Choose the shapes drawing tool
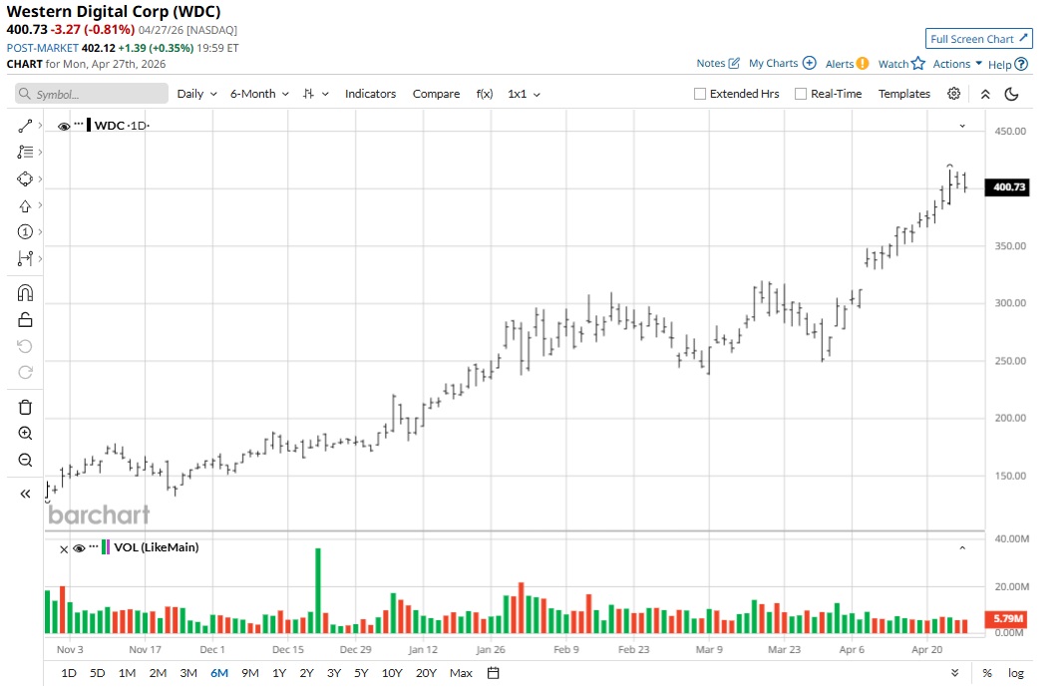 click(25, 178)
